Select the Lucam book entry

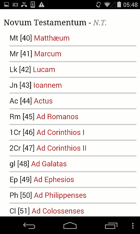pyautogui.click(x=44, y=69)
